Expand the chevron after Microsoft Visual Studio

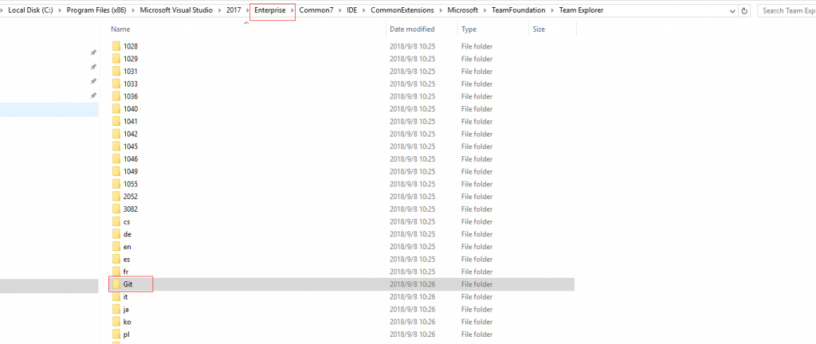pyautogui.click(x=220, y=10)
